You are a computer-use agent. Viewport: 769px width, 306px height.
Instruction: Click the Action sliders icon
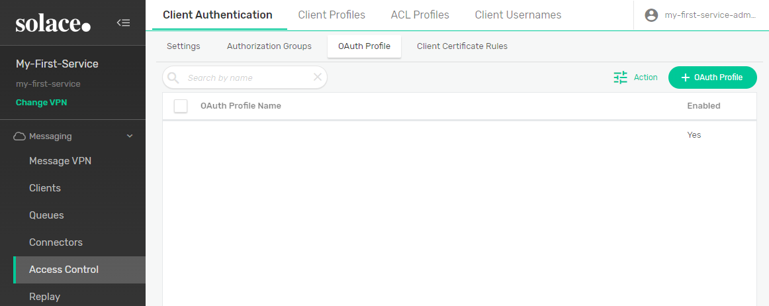coord(620,77)
